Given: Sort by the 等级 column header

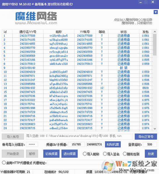Looking at the screenshot, I should (102, 32).
